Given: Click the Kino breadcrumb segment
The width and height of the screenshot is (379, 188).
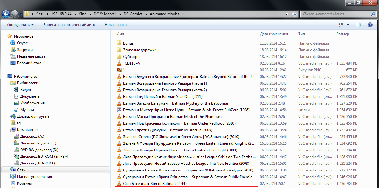Looking at the screenshot, I should tap(82, 14).
